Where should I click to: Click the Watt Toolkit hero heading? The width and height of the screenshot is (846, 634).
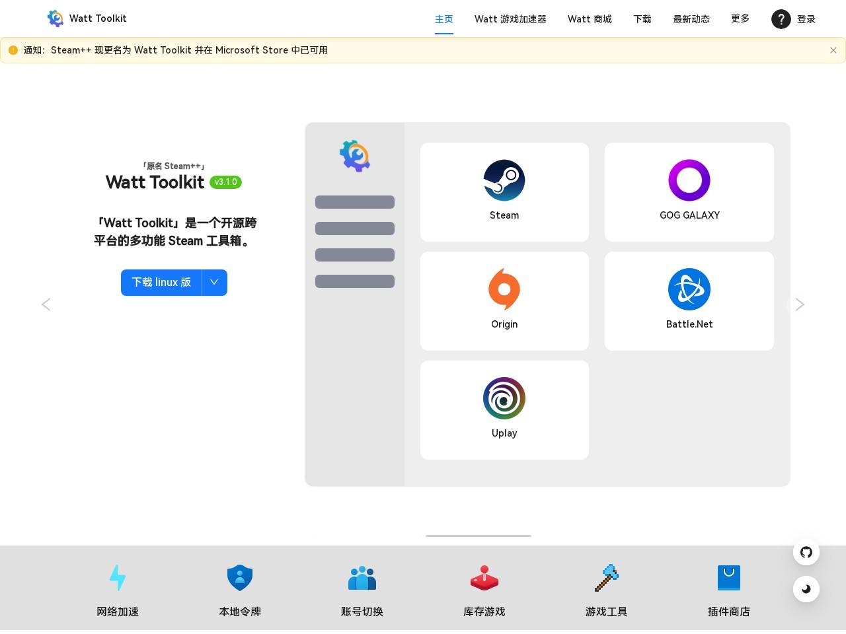[155, 182]
